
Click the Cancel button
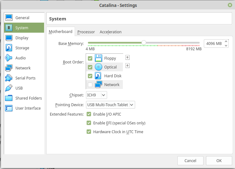pos(190,161)
